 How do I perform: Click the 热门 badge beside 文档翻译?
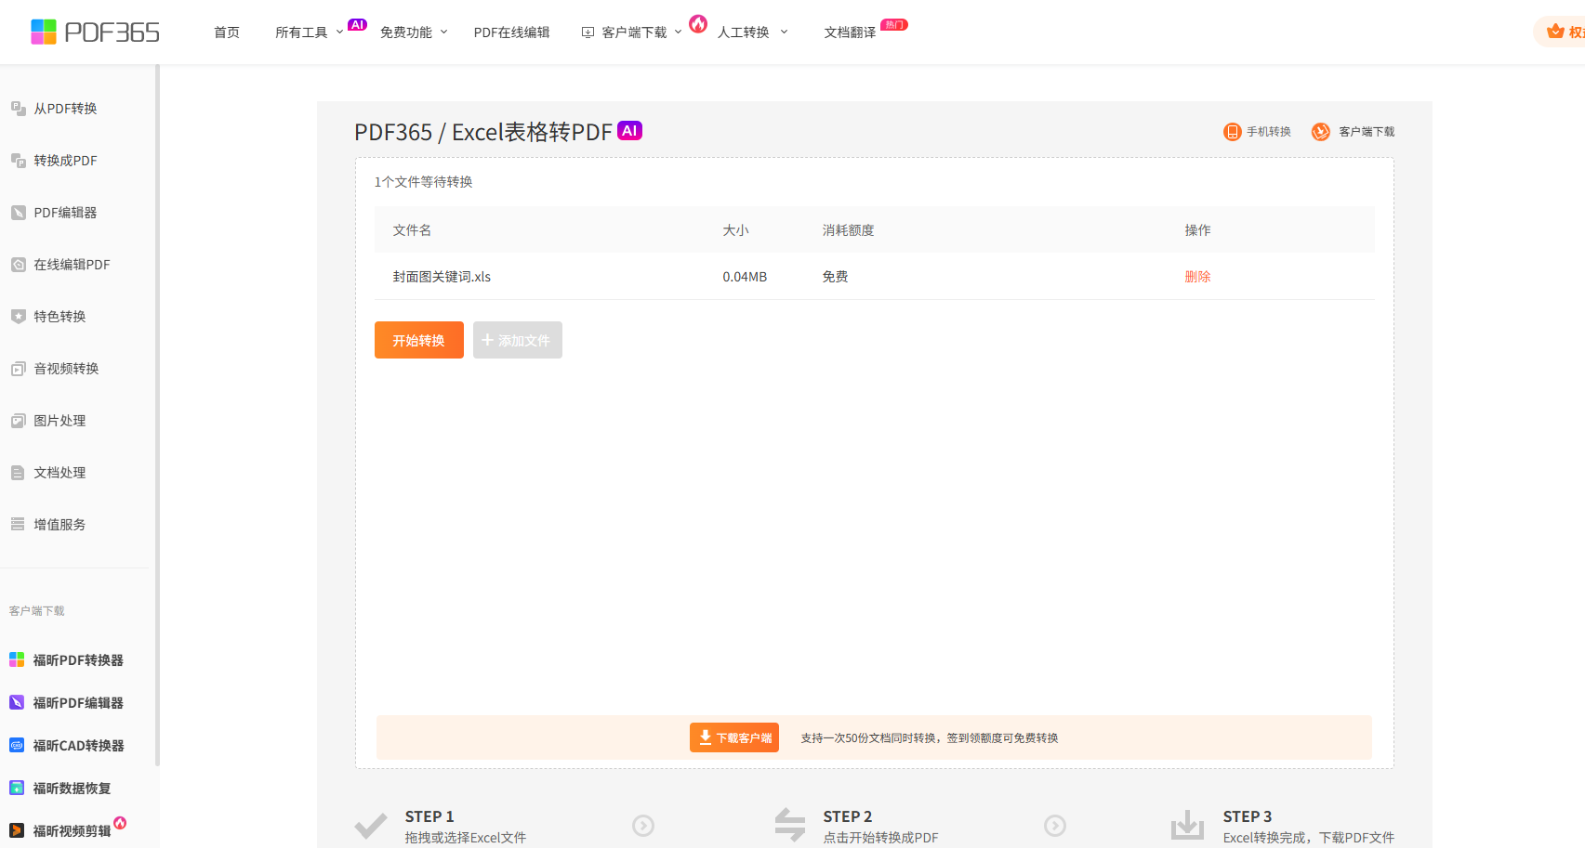coord(894,25)
